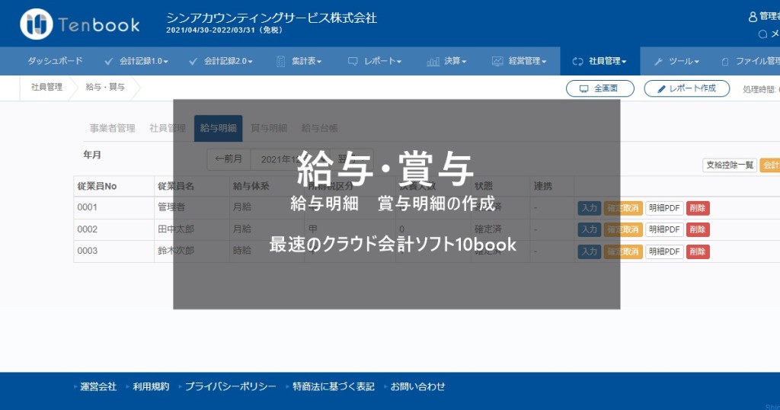The image size is (780, 410).
Task: Click the 社員管理 menu icon
Action: click(x=577, y=61)
